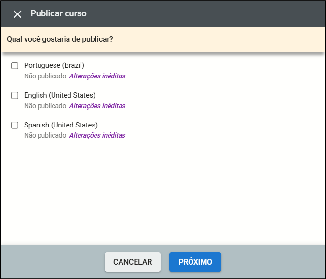Image resolution: width=326 pixels, height=279 pixels.
Task: Click the Portuguese (Brazil) language label
Action: pyautogui.click(x=54, y=65)
